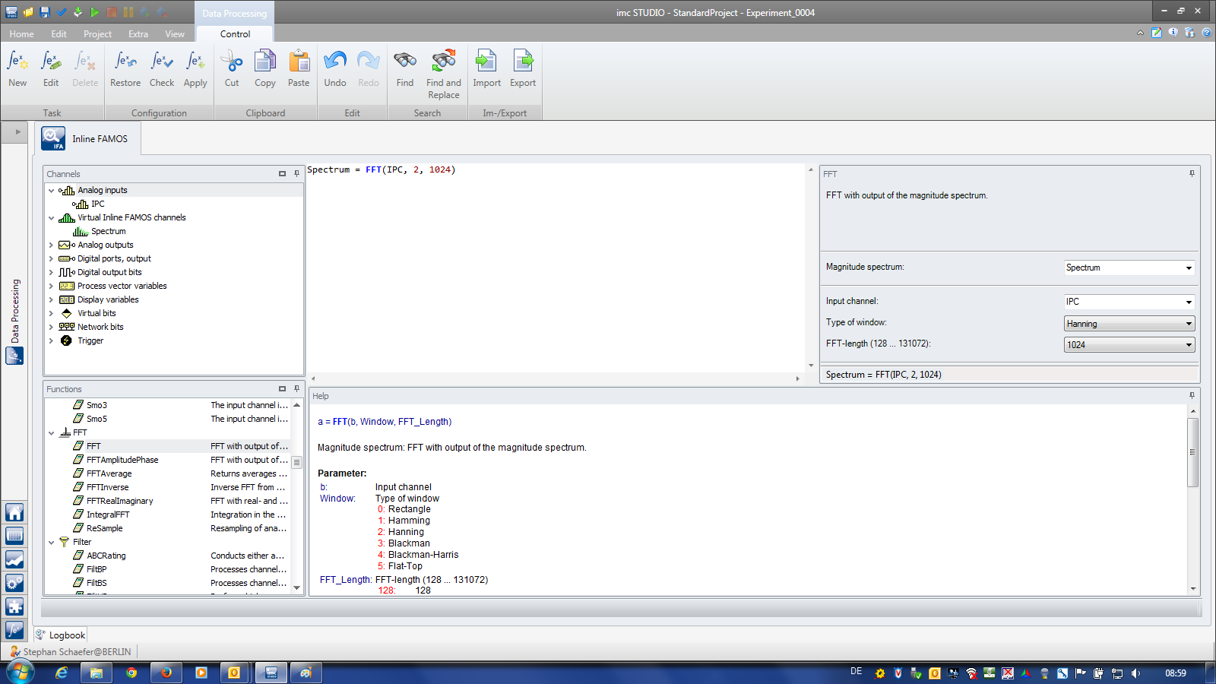Click the Apply configuration icon
Viewport: 1216px width, 684px height.
[x=195, y=68]
